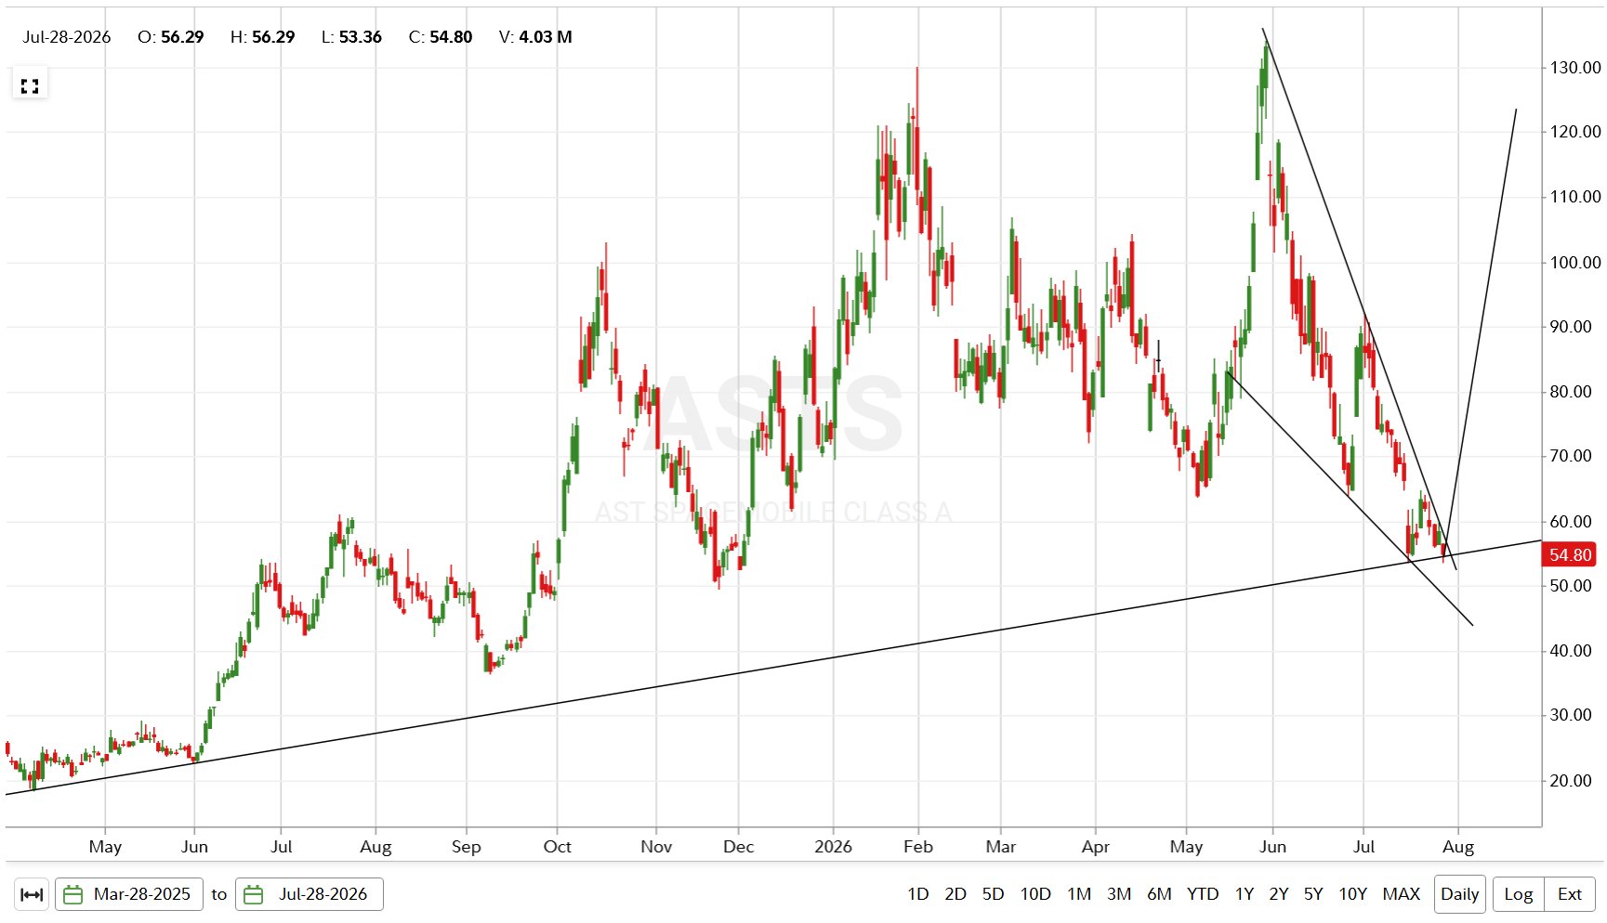Image resolution: width=1607 pixels, height=923 pixels.
Task: Click the Jun label before 2026
Action: point(194,847)
